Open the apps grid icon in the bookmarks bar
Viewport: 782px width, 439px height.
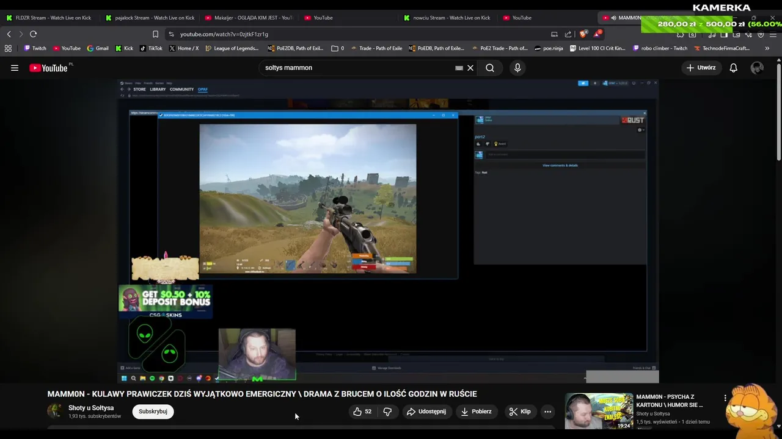point(8,48)
